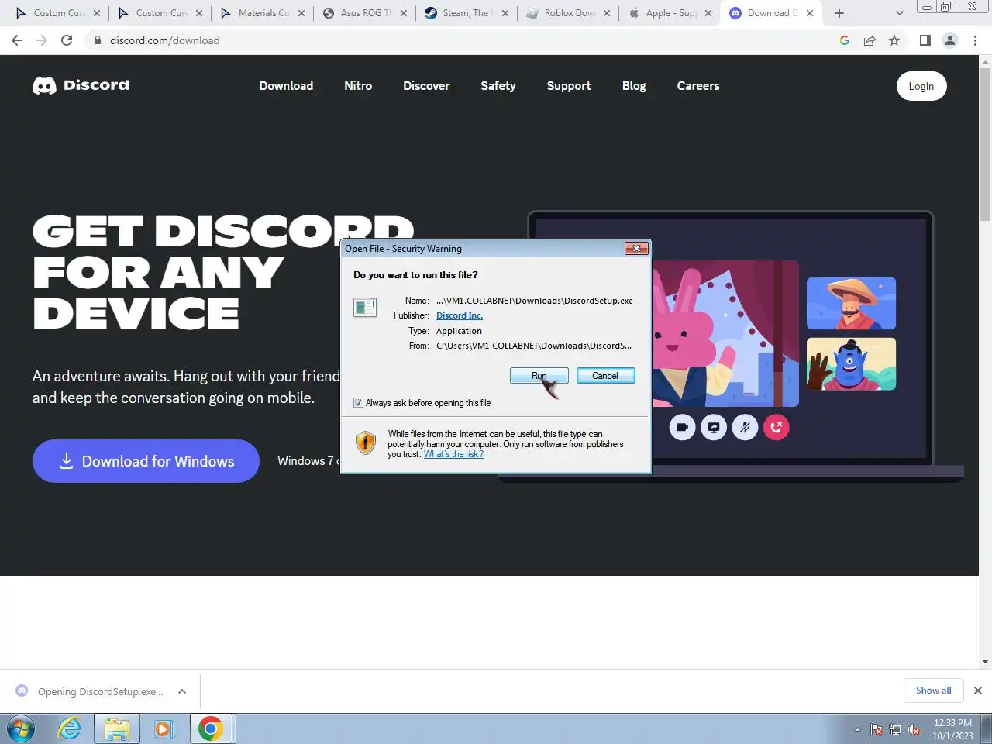The height and width of the screenshot is (744, 992).
Task: Click Cancel in the security warning
Action: [x=605, y=376]
